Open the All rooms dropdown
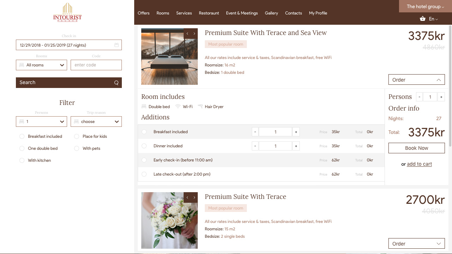 [41, 65]
